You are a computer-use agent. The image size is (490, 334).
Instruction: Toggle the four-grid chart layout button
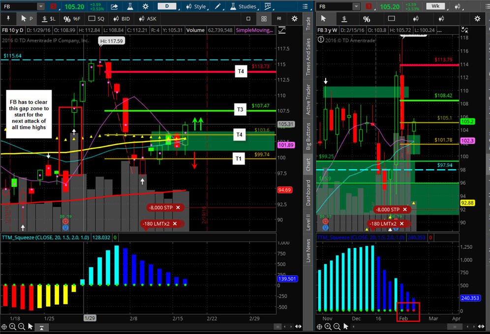tap(264, 19)
